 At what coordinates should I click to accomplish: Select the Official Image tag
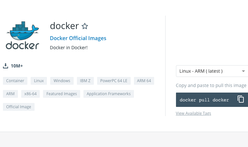(x=19, y=107)
